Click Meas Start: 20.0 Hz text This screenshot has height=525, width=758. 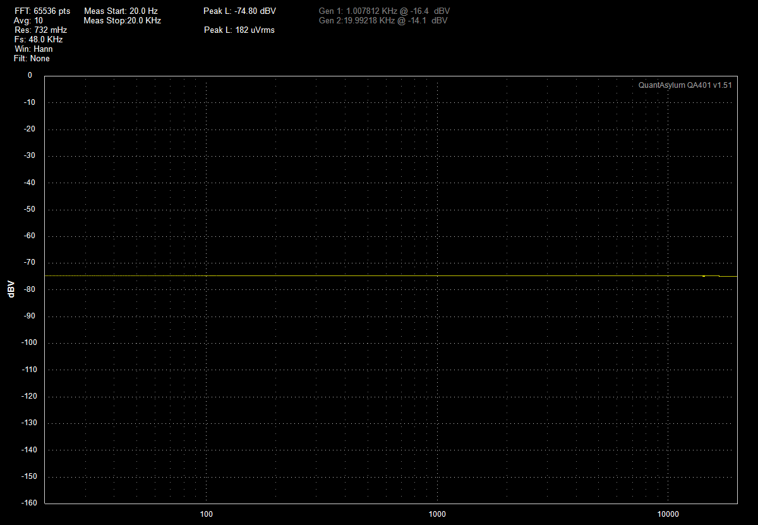[121, 11]
